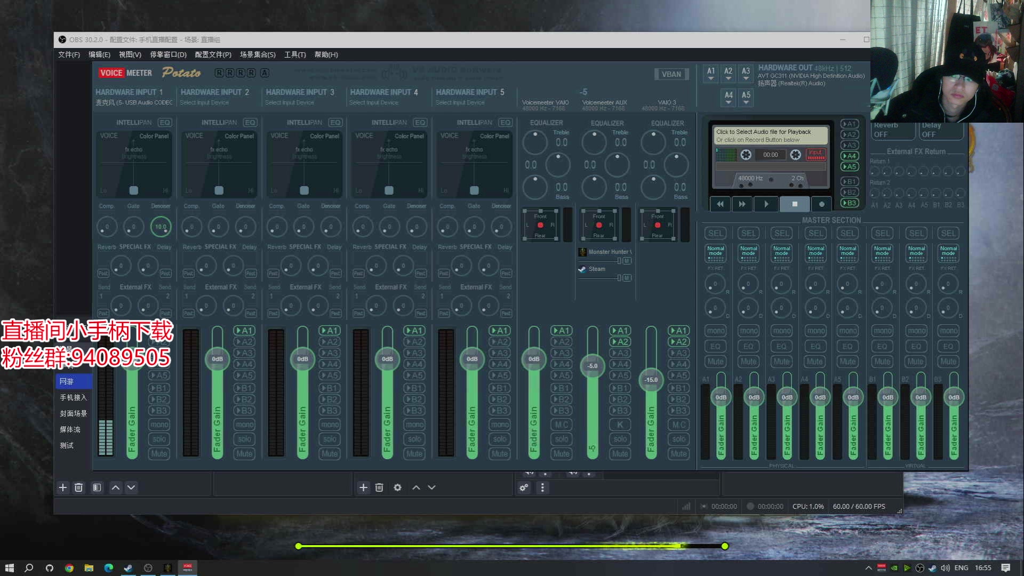Screen dimensions: 1024x576
Task: Open Steam from the taskbar
Action: (x=128, y=568)
